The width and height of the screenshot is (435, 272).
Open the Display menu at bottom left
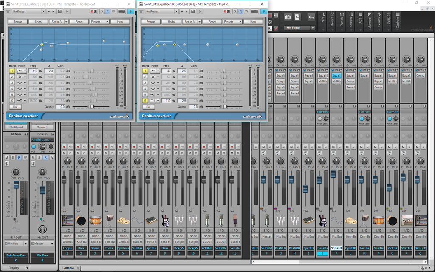click(14, 268)
